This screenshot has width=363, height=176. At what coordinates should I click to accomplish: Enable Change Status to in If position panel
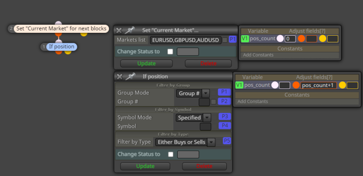pyautogui.click(x=171, y=154)
